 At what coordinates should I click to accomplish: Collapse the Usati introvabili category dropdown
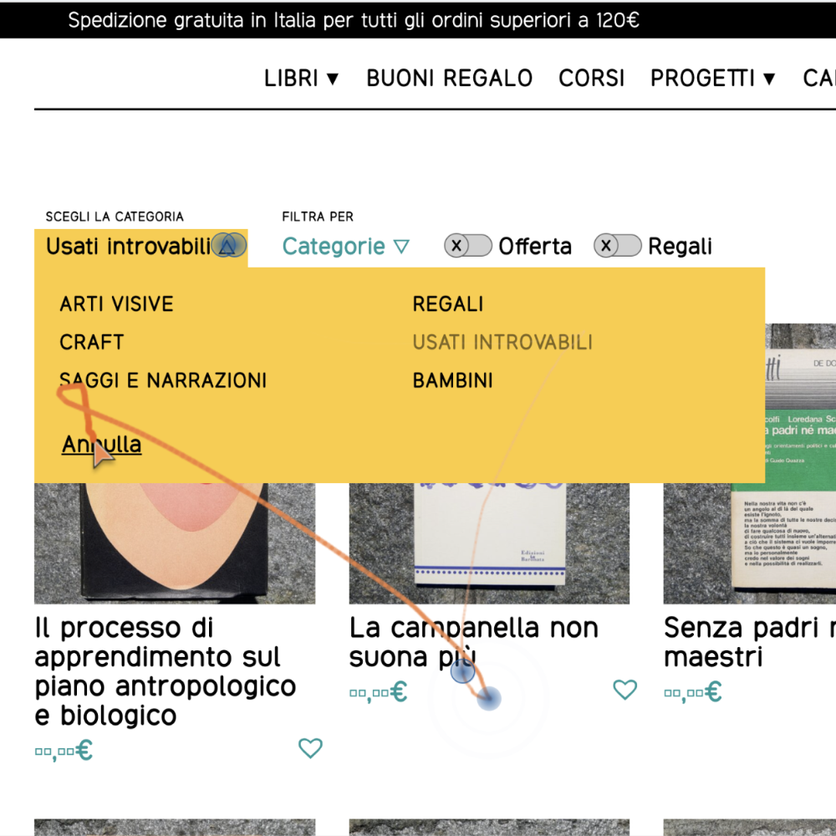point(226,246)
